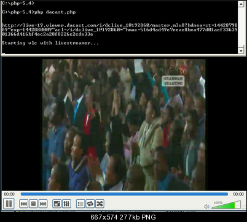Screen dimensions: 247x222
Task: Mute audio using the speaker icon
Action: click(x=206, y=207)
